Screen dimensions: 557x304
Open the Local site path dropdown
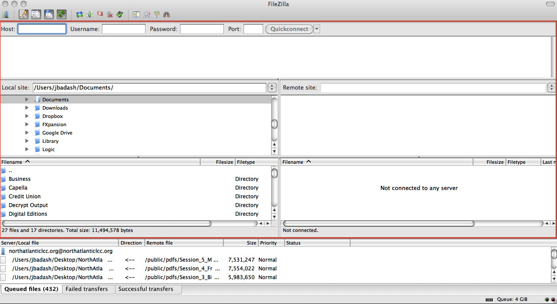pos(272,88)
